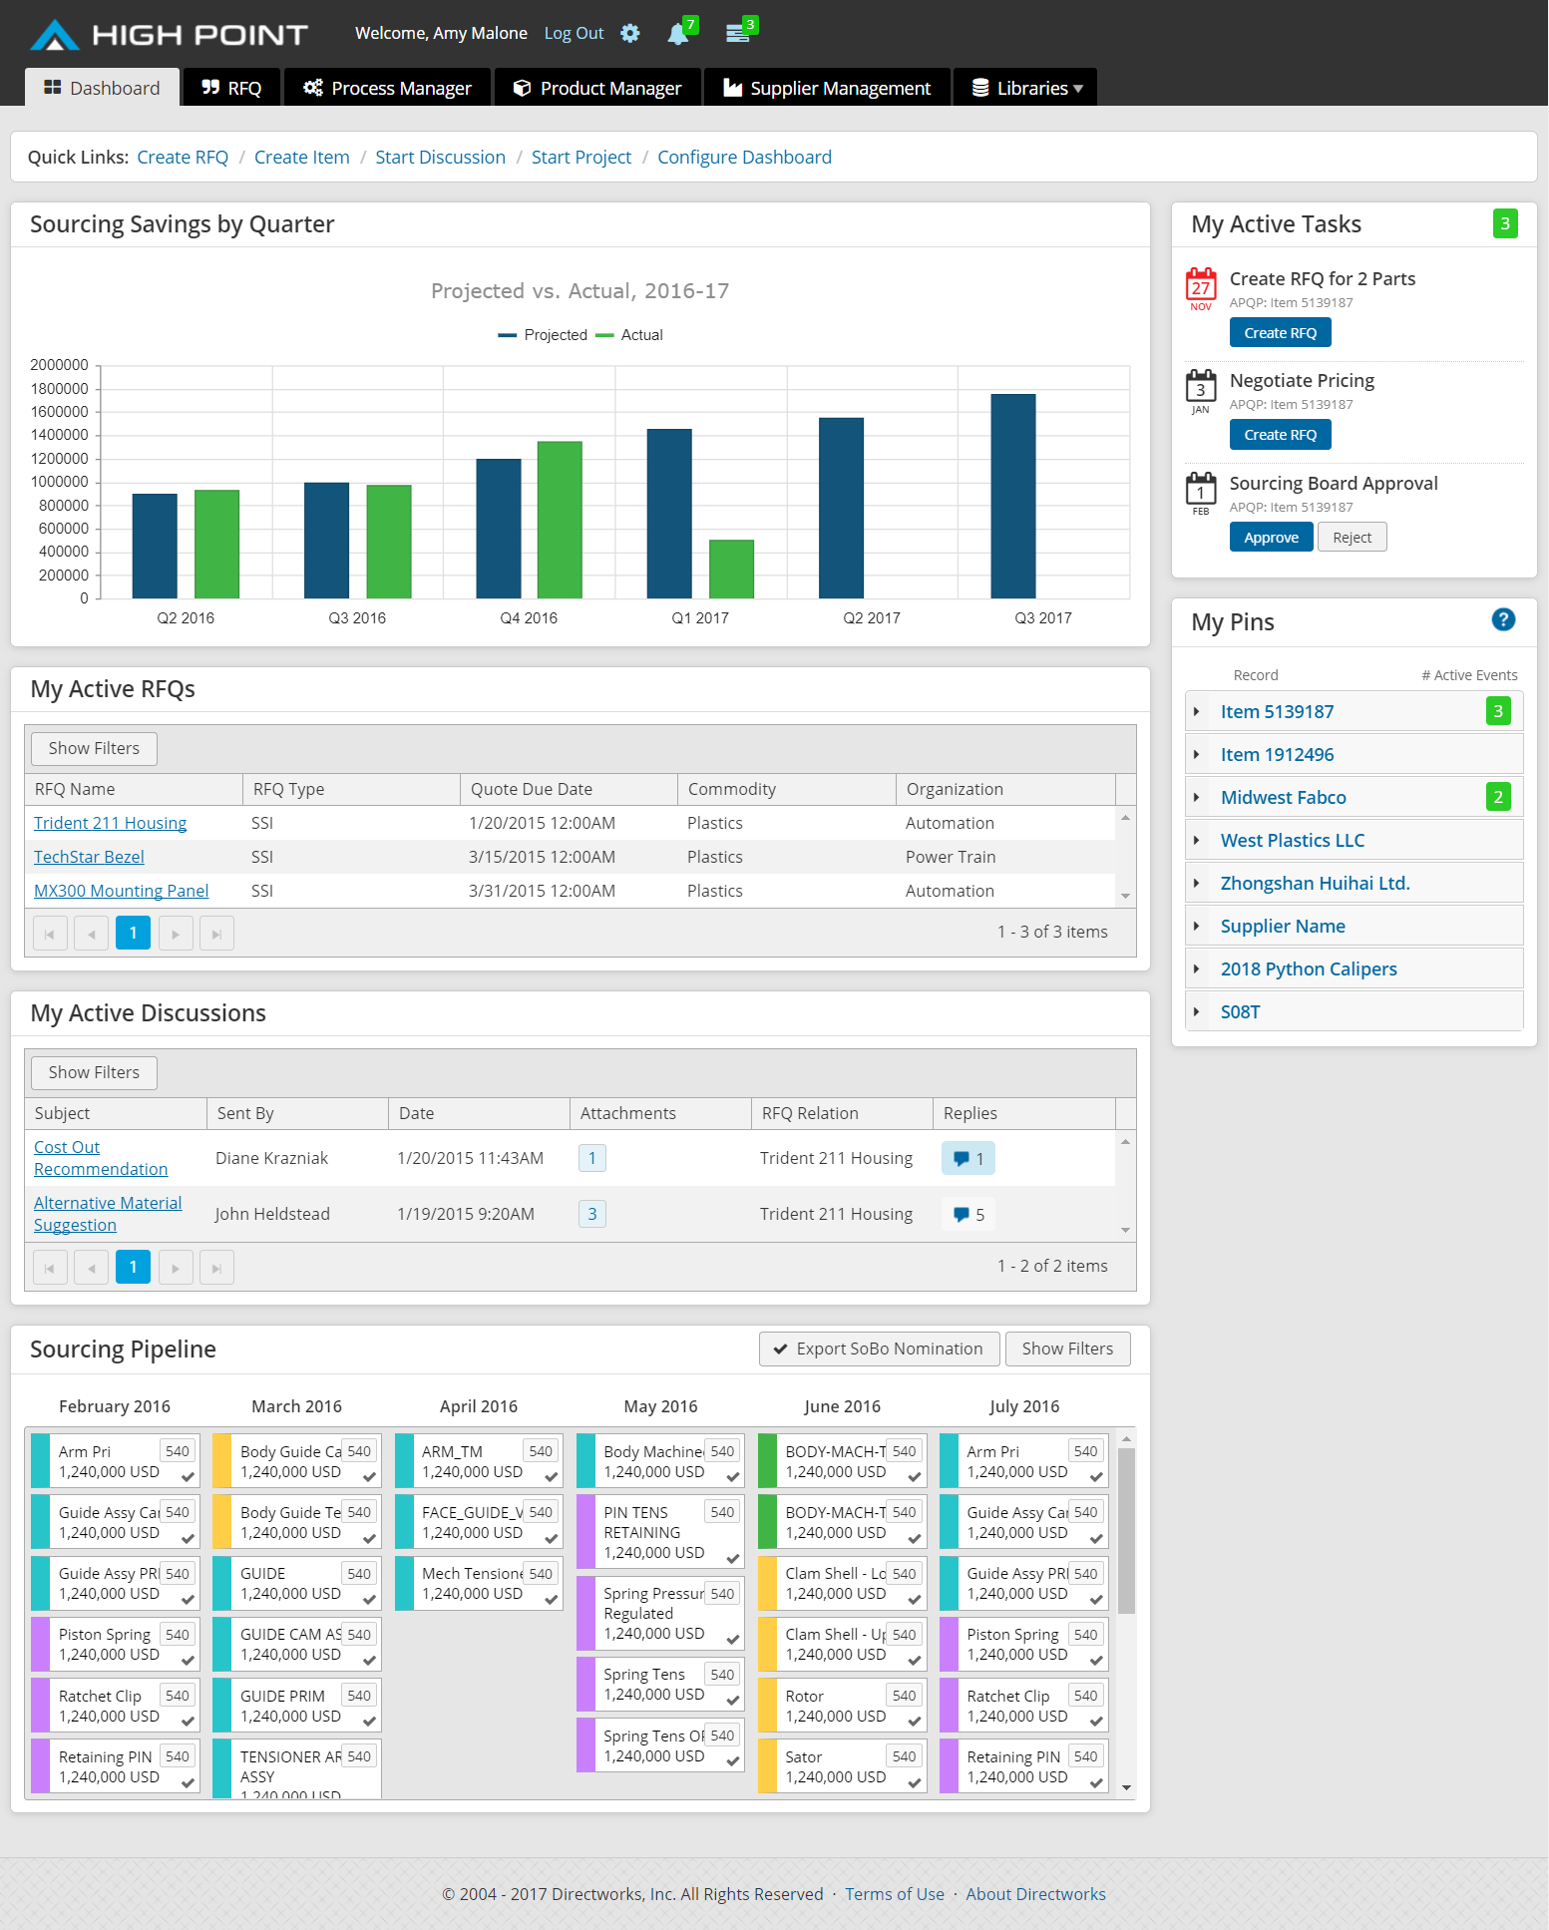
Task: Expand the Midwest Fabco pin row
Action: [x=1196, y=797]
